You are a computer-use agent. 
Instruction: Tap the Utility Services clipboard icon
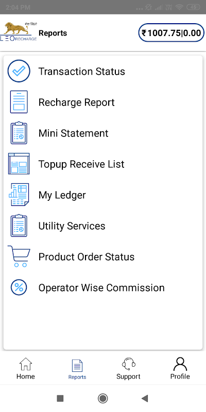19,226
